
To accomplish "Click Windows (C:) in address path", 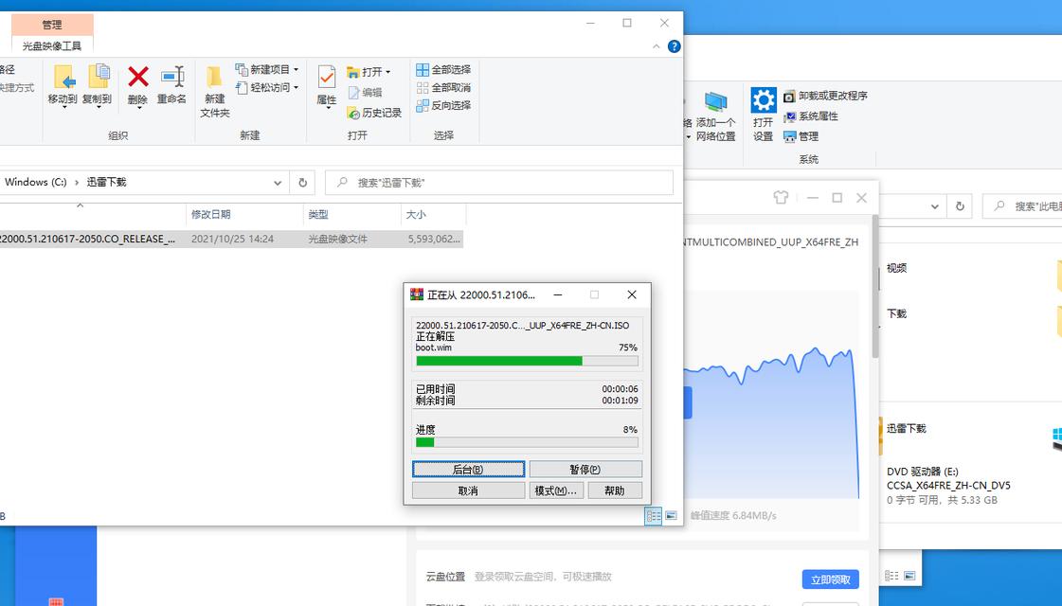I will point(35,182).
